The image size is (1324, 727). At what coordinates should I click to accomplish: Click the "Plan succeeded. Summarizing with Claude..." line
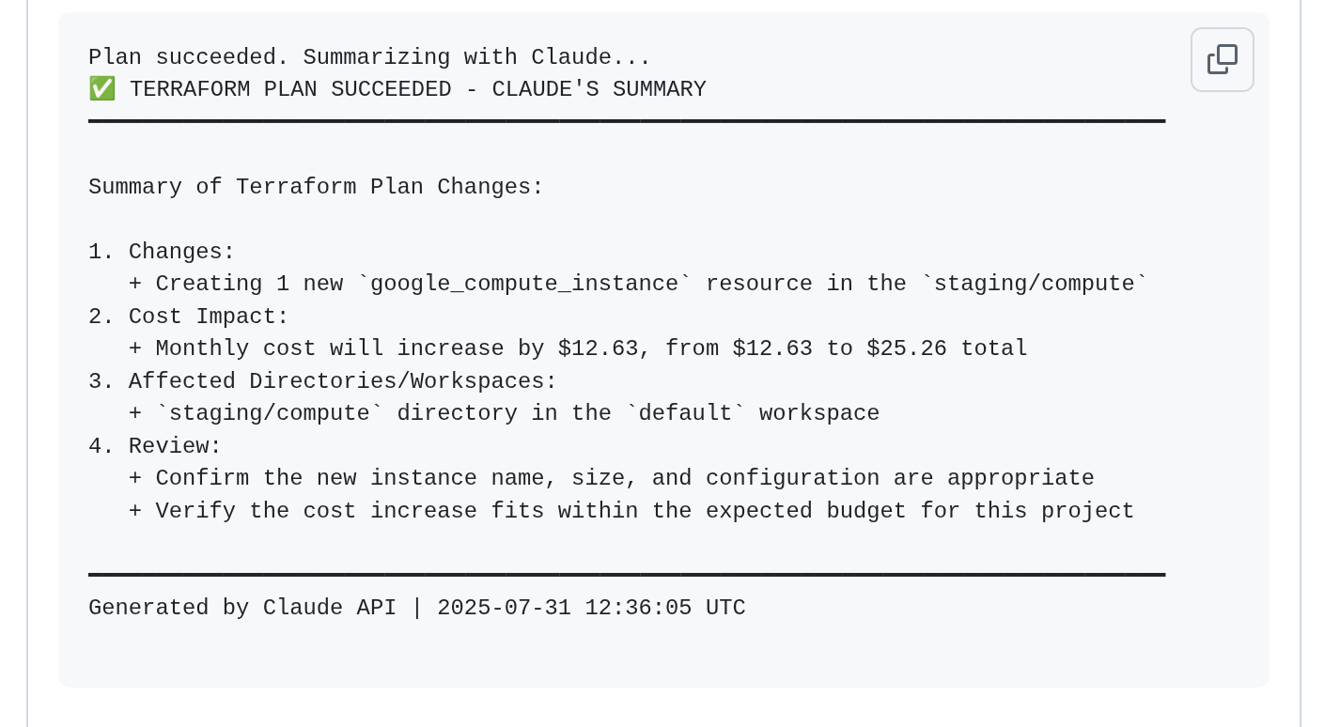[369, 57]
